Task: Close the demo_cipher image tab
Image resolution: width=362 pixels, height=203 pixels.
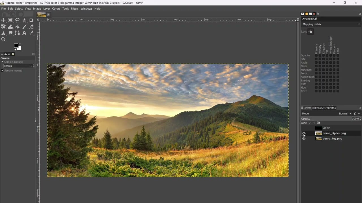Action: [48, 15]
